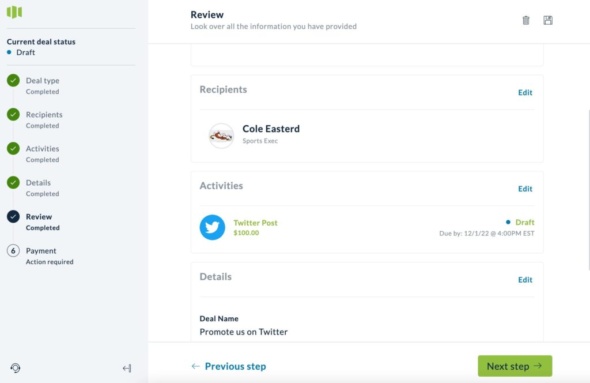Go to the Recipients step in sidebar
Image resolution: width=590 pixels, height=383 pixels.
(44, 114)
